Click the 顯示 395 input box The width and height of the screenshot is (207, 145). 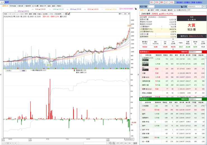(125, 14)
